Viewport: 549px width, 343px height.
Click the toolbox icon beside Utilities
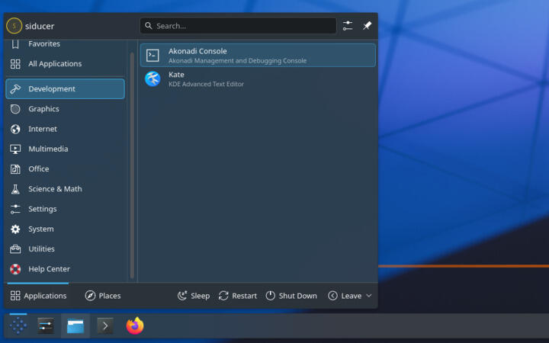[15, 249]
